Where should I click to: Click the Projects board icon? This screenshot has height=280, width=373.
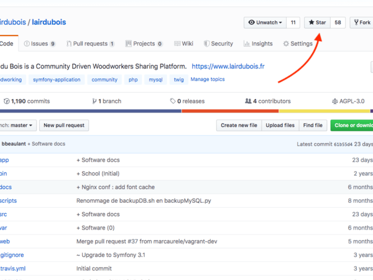pos(128,44)
